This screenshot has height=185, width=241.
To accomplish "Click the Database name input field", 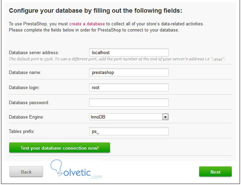I will [129, 72].
